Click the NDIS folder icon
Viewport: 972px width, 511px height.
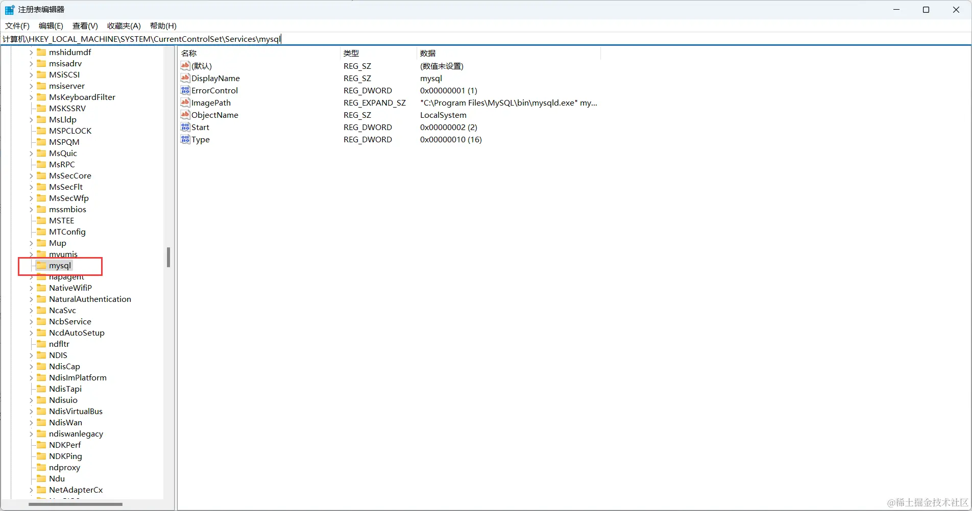pyautogui.click(x=41, y=355)
